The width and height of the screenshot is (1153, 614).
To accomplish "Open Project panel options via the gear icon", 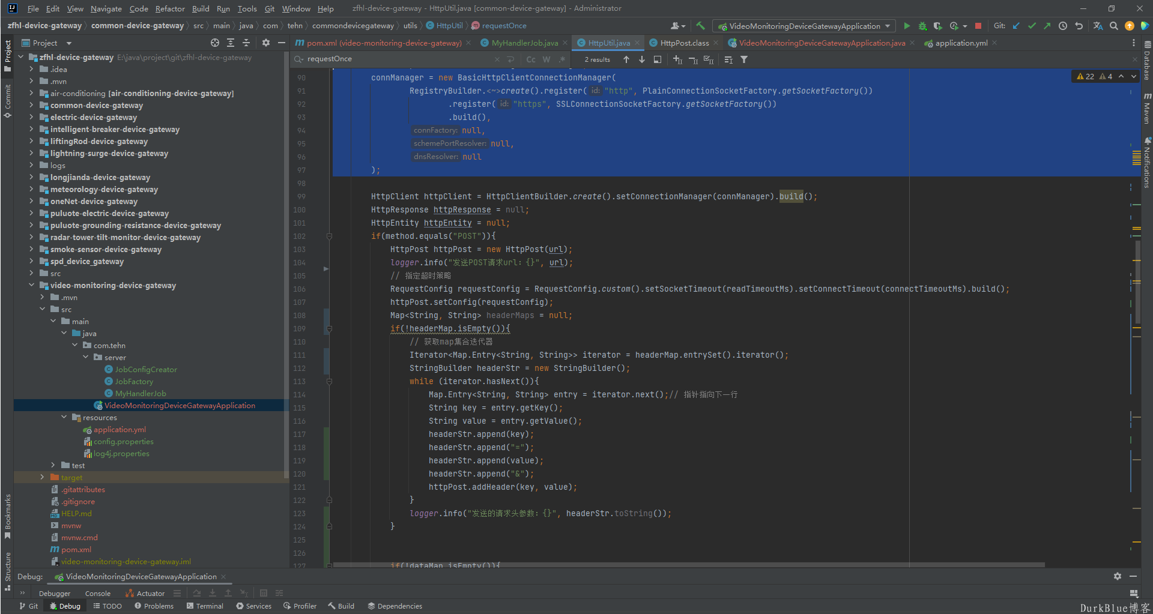I will (266, 43).
